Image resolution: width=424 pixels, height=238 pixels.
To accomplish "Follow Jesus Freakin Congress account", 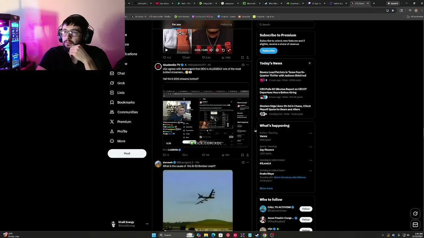I will (306, 220).
